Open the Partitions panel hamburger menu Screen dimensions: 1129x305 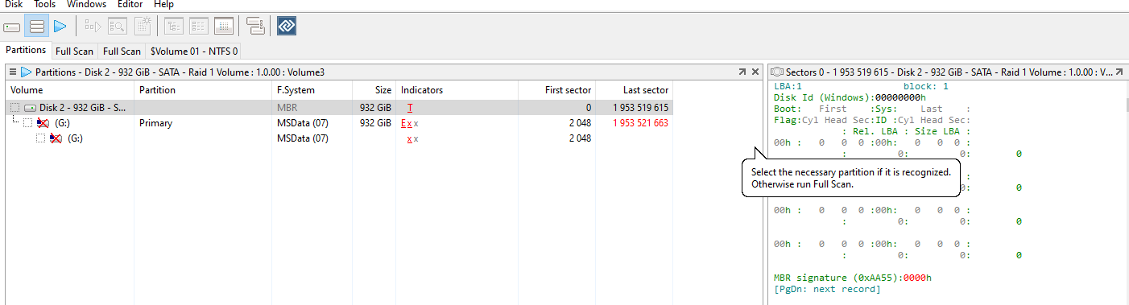(x=13, y=72)
